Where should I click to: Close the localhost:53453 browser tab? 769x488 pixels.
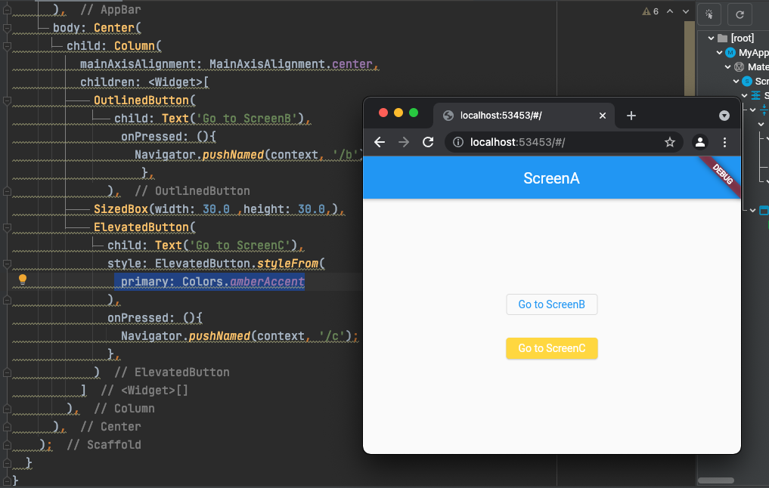click(602, 116)
